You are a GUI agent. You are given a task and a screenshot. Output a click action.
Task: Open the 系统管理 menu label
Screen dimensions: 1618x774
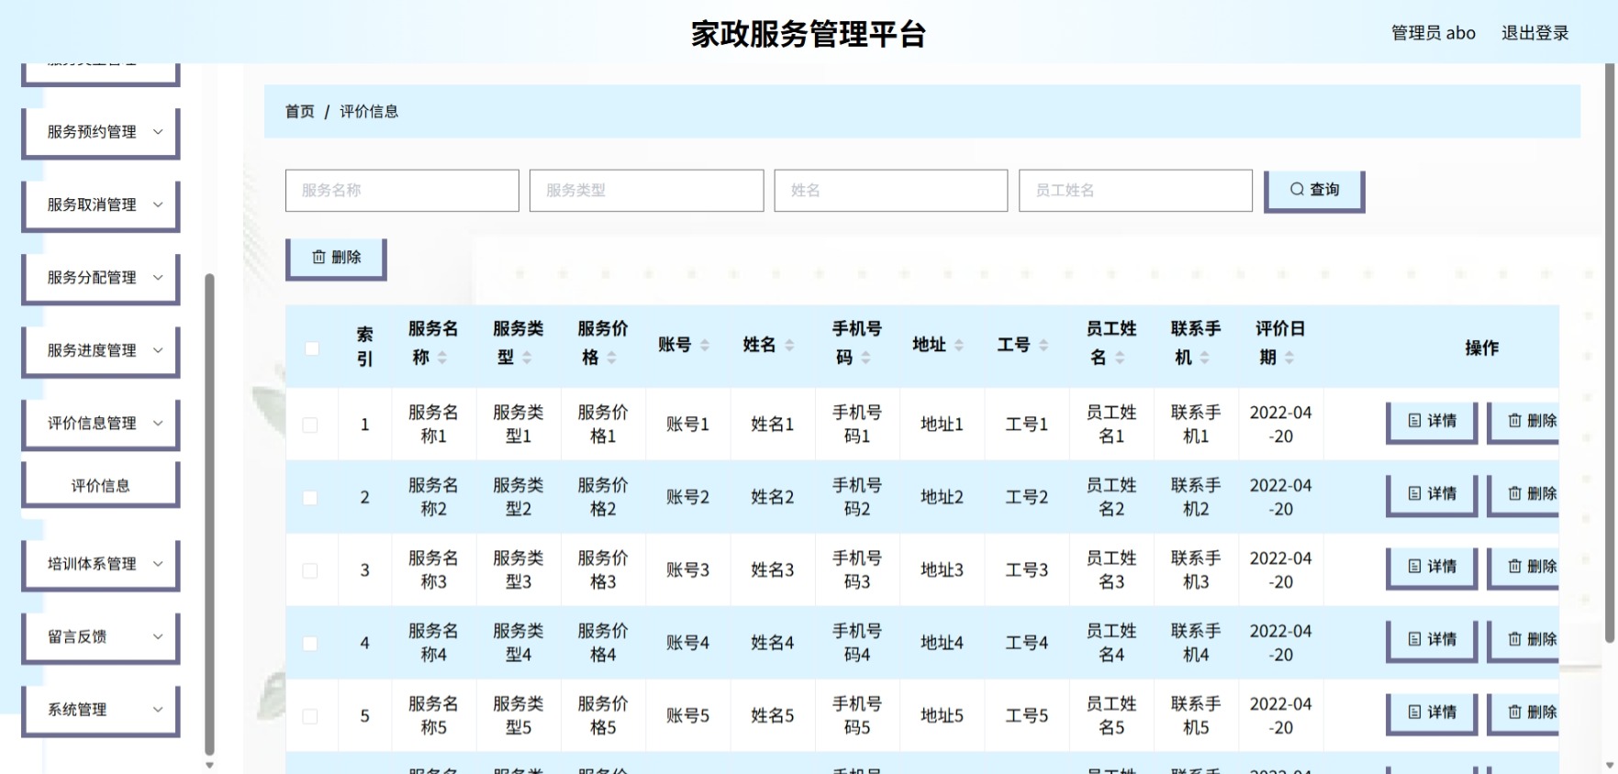(77, 709)
